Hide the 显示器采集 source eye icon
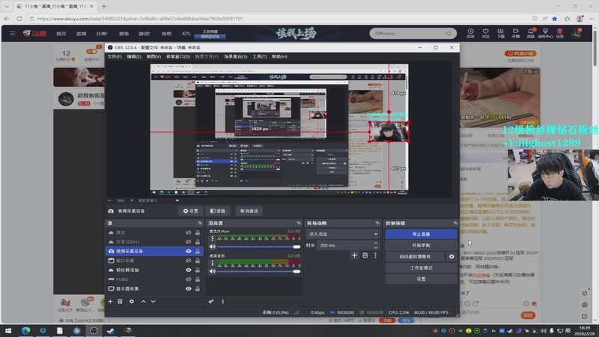Screen dimensions: 599x337 click(x=189, y=289)
